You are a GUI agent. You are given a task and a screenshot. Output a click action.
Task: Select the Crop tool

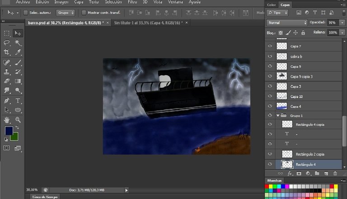click(7, 52)
